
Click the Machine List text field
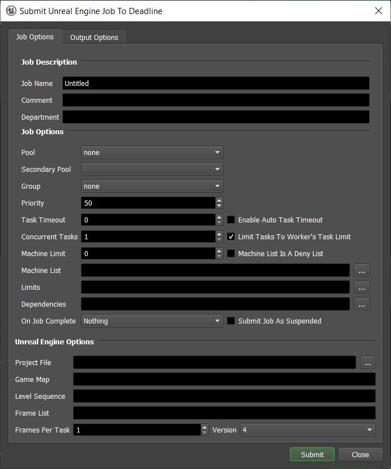[x=215, y=270]
